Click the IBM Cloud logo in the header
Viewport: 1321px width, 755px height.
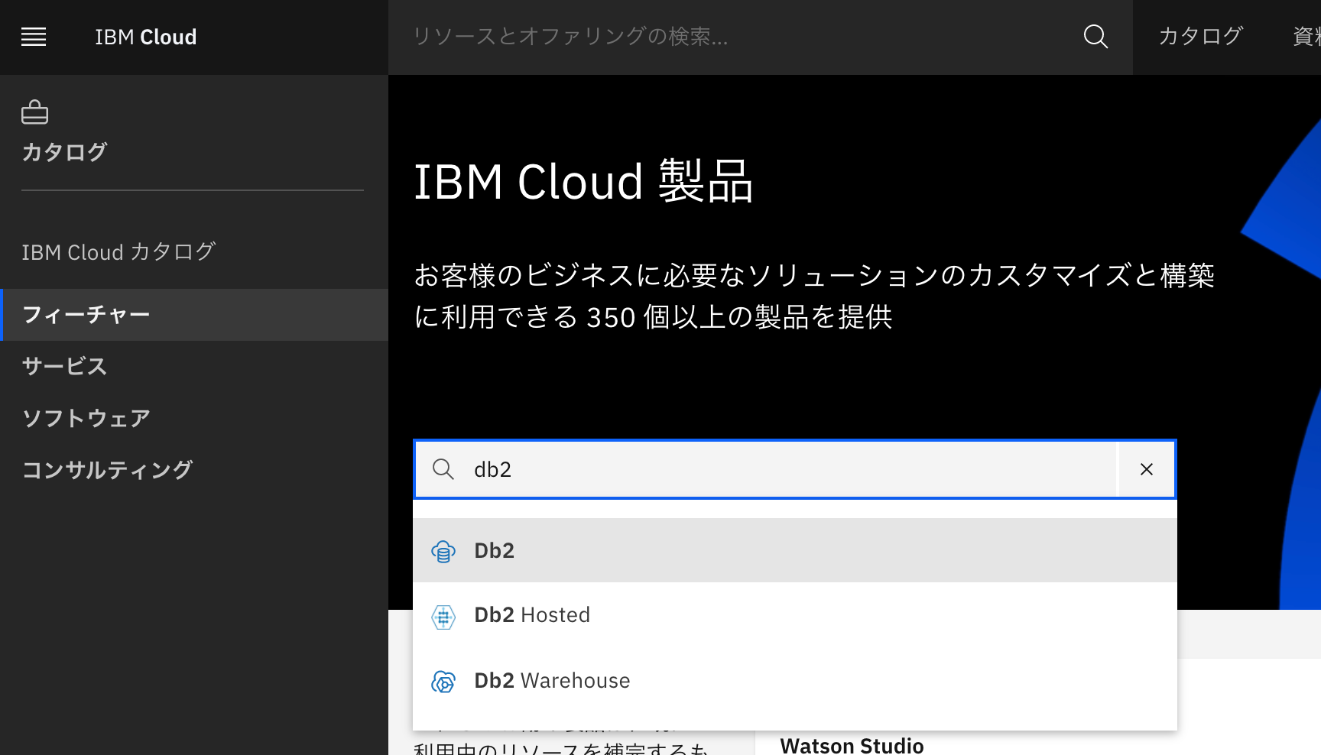click(x=145, y=37)
